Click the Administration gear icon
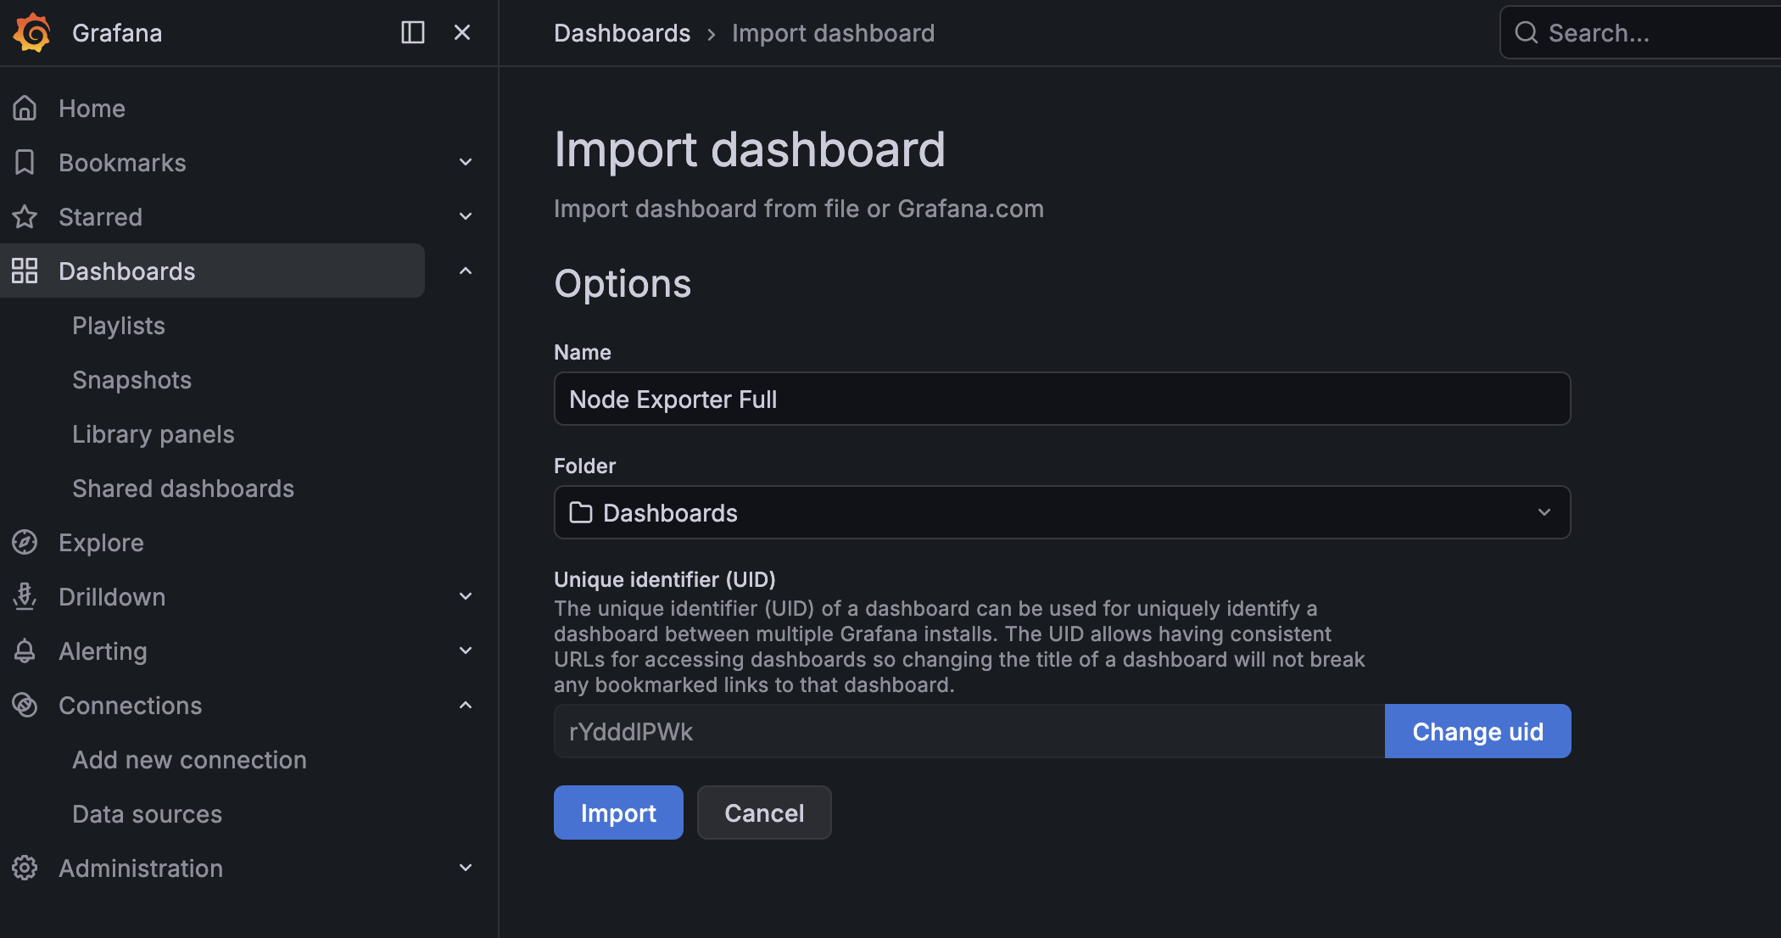The width and height of the screenshot is (1781, 938). (x=25, y=868)
